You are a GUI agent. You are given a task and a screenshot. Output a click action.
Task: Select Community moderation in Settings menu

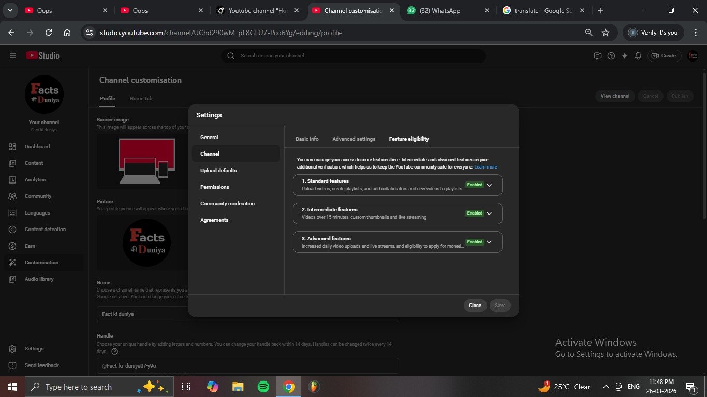pos(227,204)
